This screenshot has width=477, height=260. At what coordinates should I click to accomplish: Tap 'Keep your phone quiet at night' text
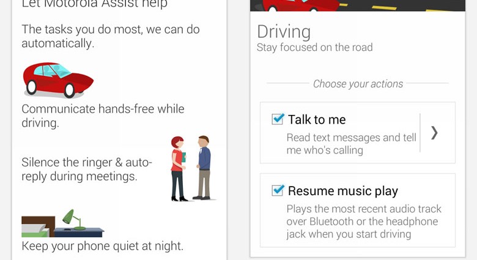[103, 246]
